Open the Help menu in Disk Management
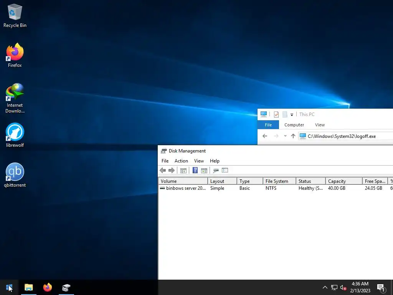 click(215, 161)
